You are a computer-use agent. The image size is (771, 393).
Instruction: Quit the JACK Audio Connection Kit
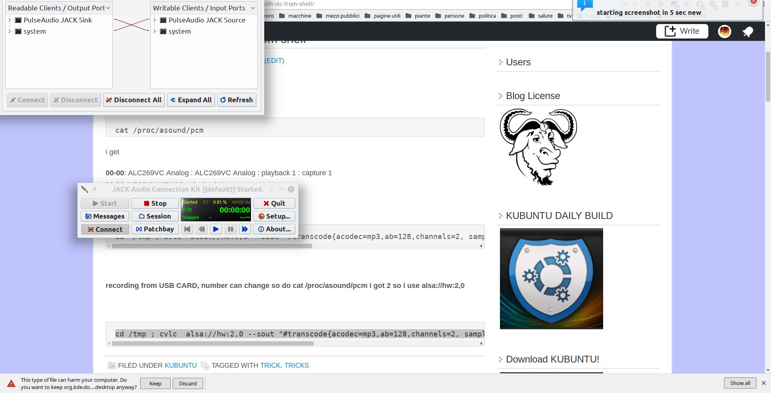pyautogui.click(x=274, y=203)
